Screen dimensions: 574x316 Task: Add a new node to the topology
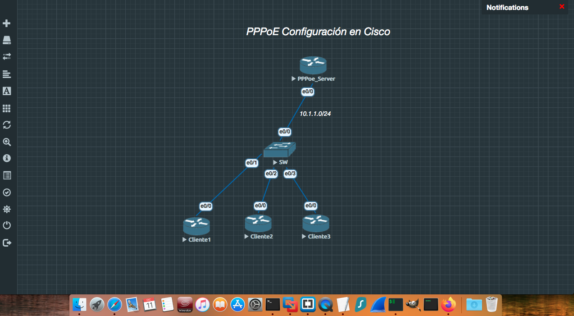[x=6, y=23]
